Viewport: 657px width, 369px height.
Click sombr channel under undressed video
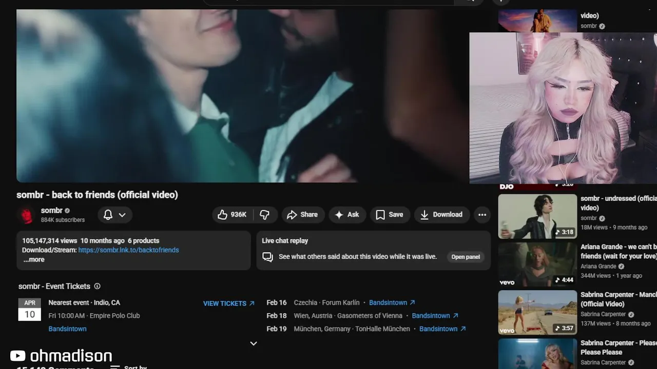(589, 218)
